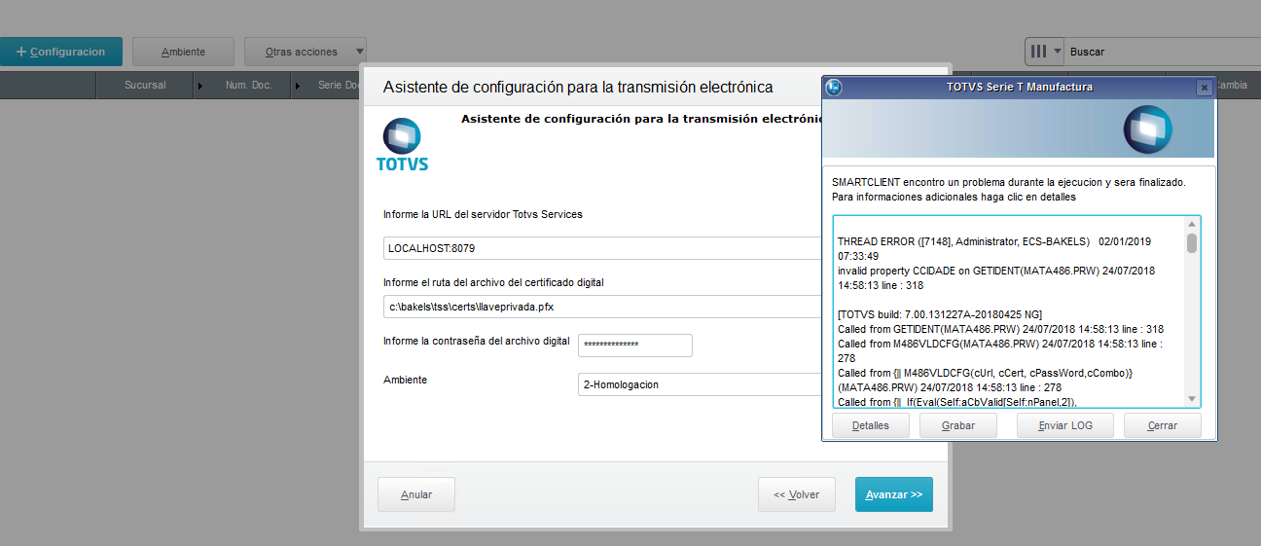The image size is (1261, 546).
Task: Click the column selector icon beside Buscar
Action: [1044, 52]
